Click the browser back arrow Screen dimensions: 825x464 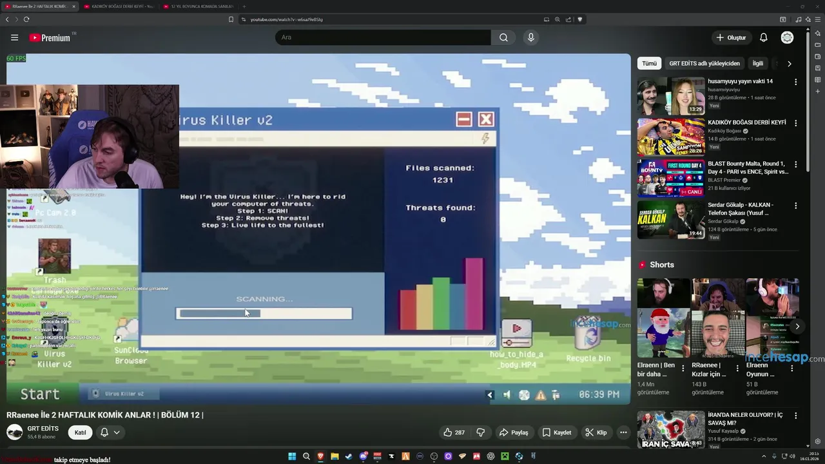click(7, 19)
